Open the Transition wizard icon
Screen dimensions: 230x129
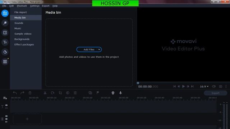(90, 93)
